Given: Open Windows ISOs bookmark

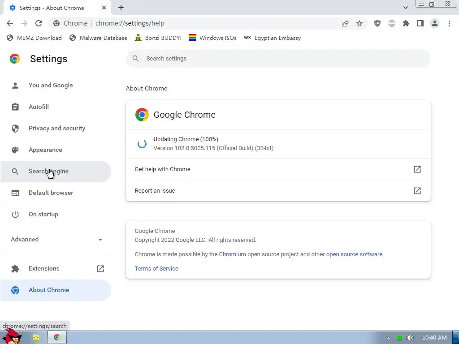Looking at the screenshot, I should pyautogui.click(x=212, y=38).
